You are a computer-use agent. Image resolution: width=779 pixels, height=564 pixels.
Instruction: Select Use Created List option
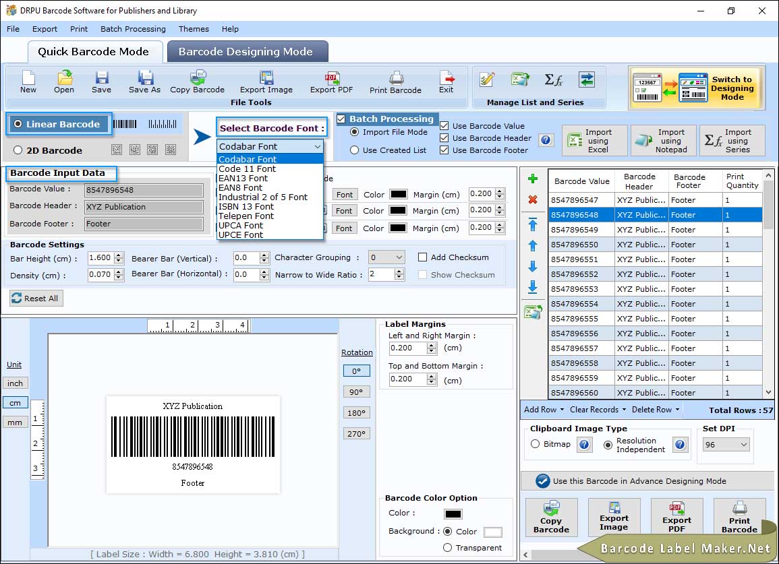[354, 150]
